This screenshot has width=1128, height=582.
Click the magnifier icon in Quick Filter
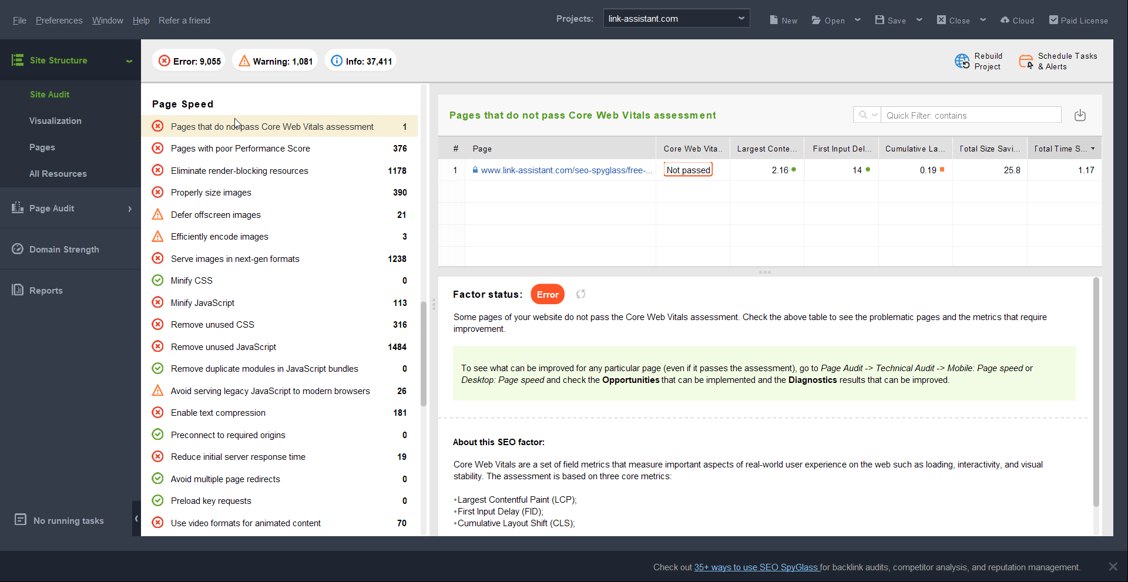[862, 115]
